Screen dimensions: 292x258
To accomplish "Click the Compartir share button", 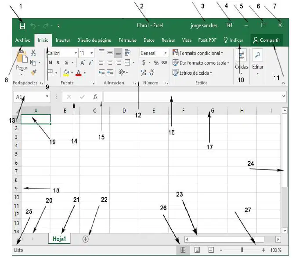I will point(267,40).
